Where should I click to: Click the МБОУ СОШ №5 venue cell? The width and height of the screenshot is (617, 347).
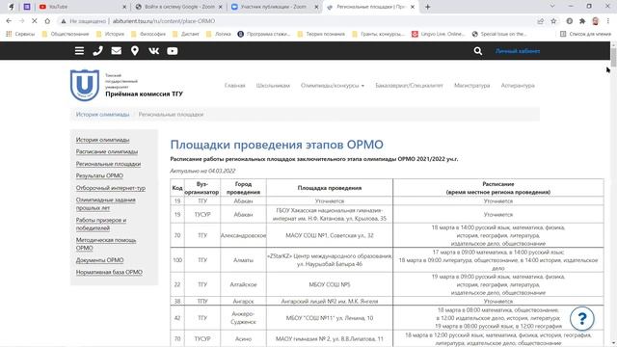(x=330, y=284)
